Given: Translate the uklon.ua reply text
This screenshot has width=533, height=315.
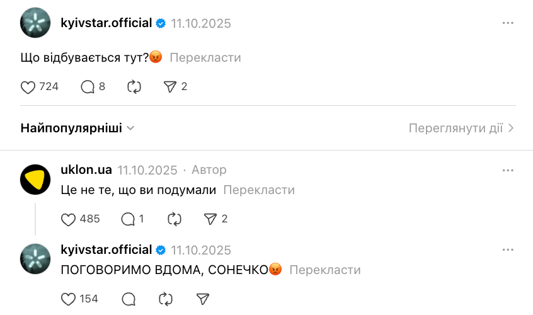Looking at the screenshot, I should pyautogui.click(x=259, y=190).
